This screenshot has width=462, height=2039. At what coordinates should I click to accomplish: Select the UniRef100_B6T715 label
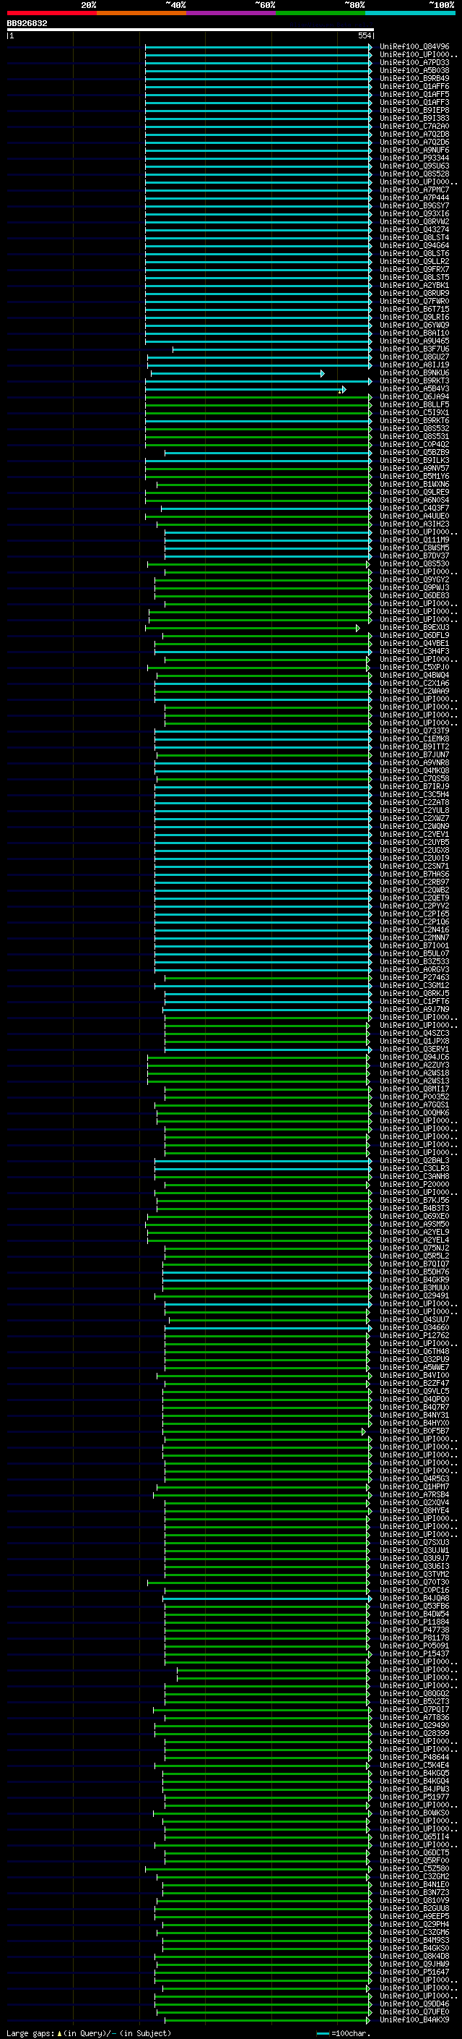[x=414, y=309]
